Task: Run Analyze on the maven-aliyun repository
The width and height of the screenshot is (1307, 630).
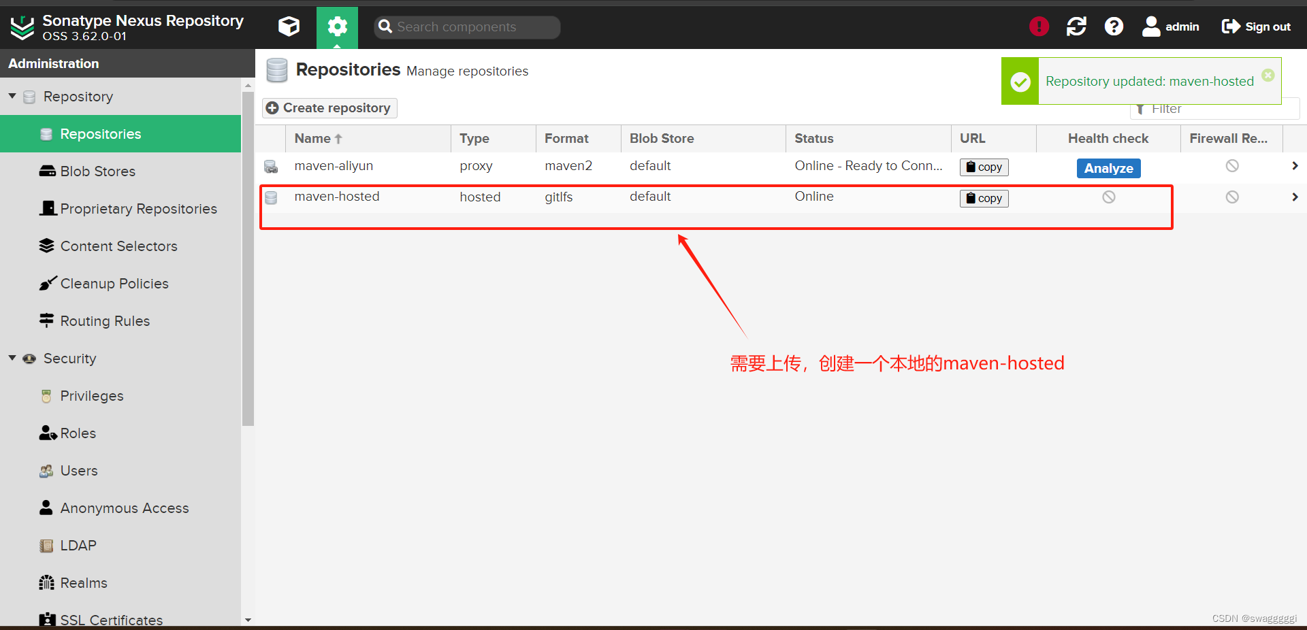Action: coord(1108,168)
